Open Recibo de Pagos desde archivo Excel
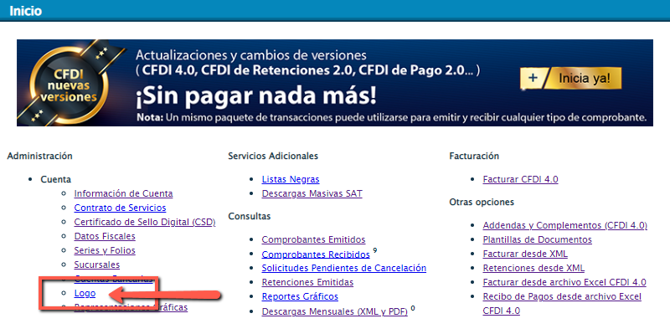The width and height of the screenshot is (670, 334). [x=562, y=304]
